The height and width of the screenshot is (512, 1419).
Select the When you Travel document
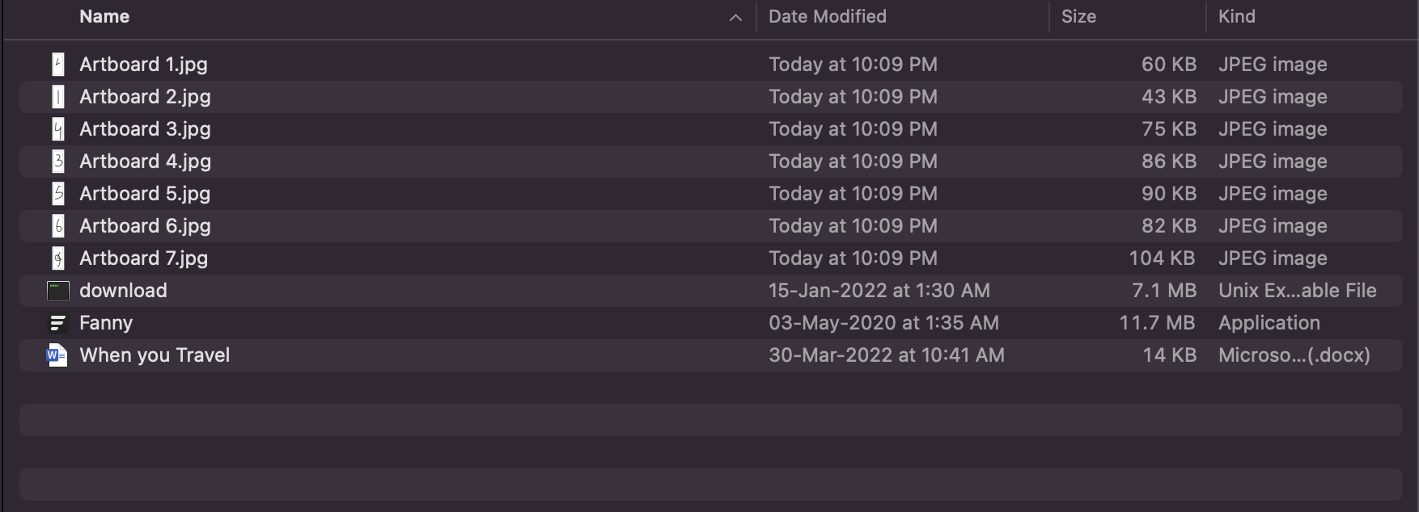pos(154,355)
